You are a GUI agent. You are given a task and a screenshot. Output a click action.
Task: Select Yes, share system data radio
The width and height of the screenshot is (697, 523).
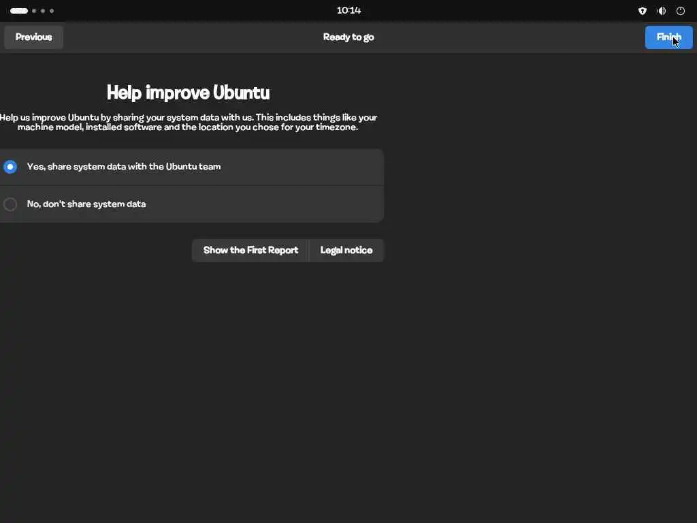tap(10, 167)
